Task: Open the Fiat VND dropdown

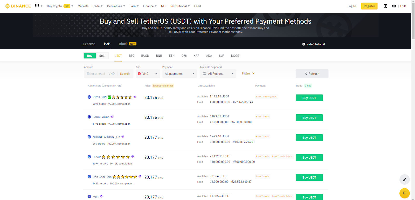Action: [x=148, y=74]
